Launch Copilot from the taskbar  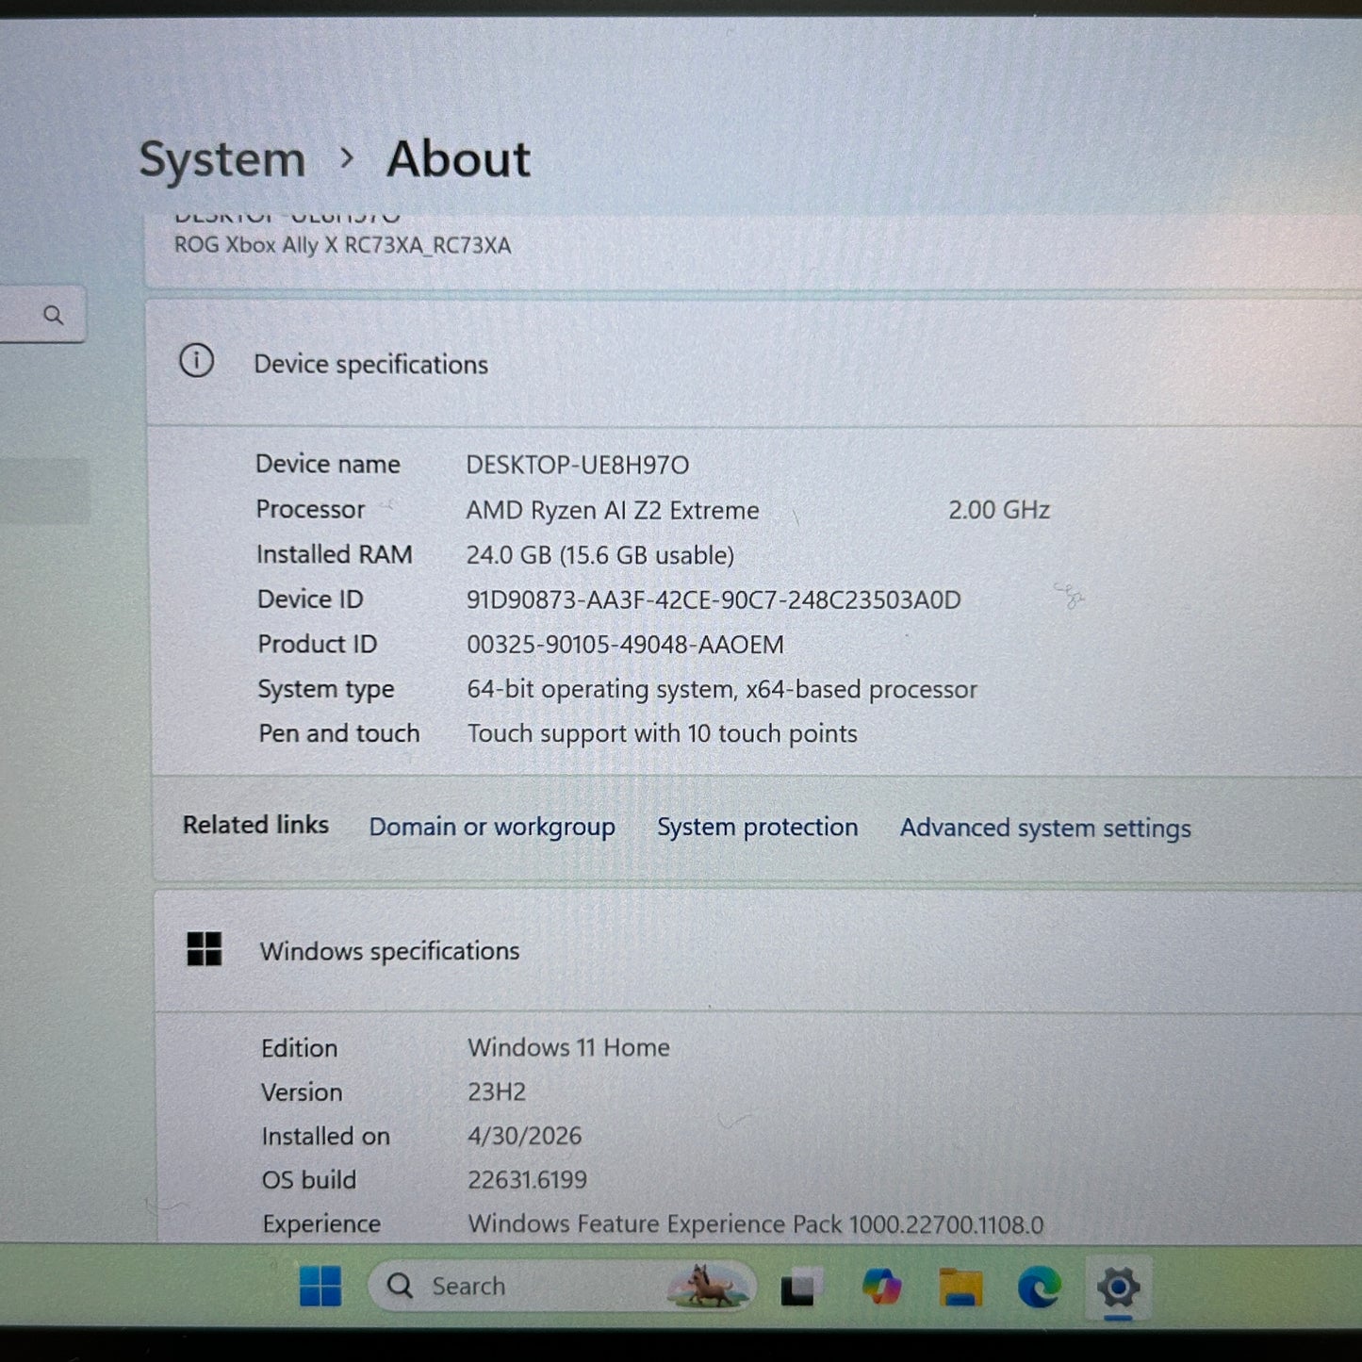[881, 1287]
